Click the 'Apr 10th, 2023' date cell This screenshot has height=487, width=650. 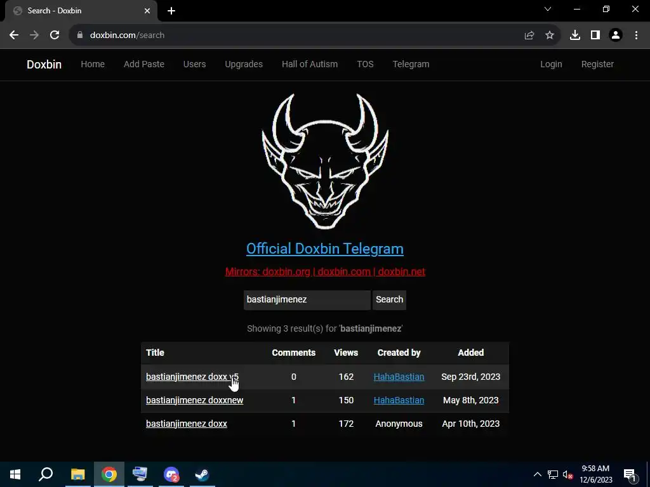click(470, 424)
